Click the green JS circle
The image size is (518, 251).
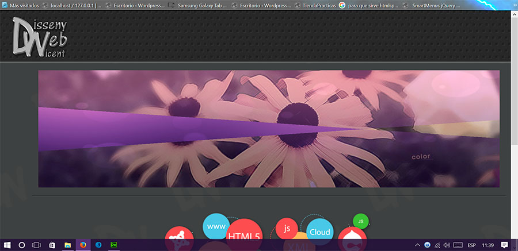pos(361,221)
